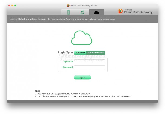The height and width of the screenshot is (114, 165).
Task: Click the app icon in the title bar
Action: pyautogui.click(x=68, y=6)
